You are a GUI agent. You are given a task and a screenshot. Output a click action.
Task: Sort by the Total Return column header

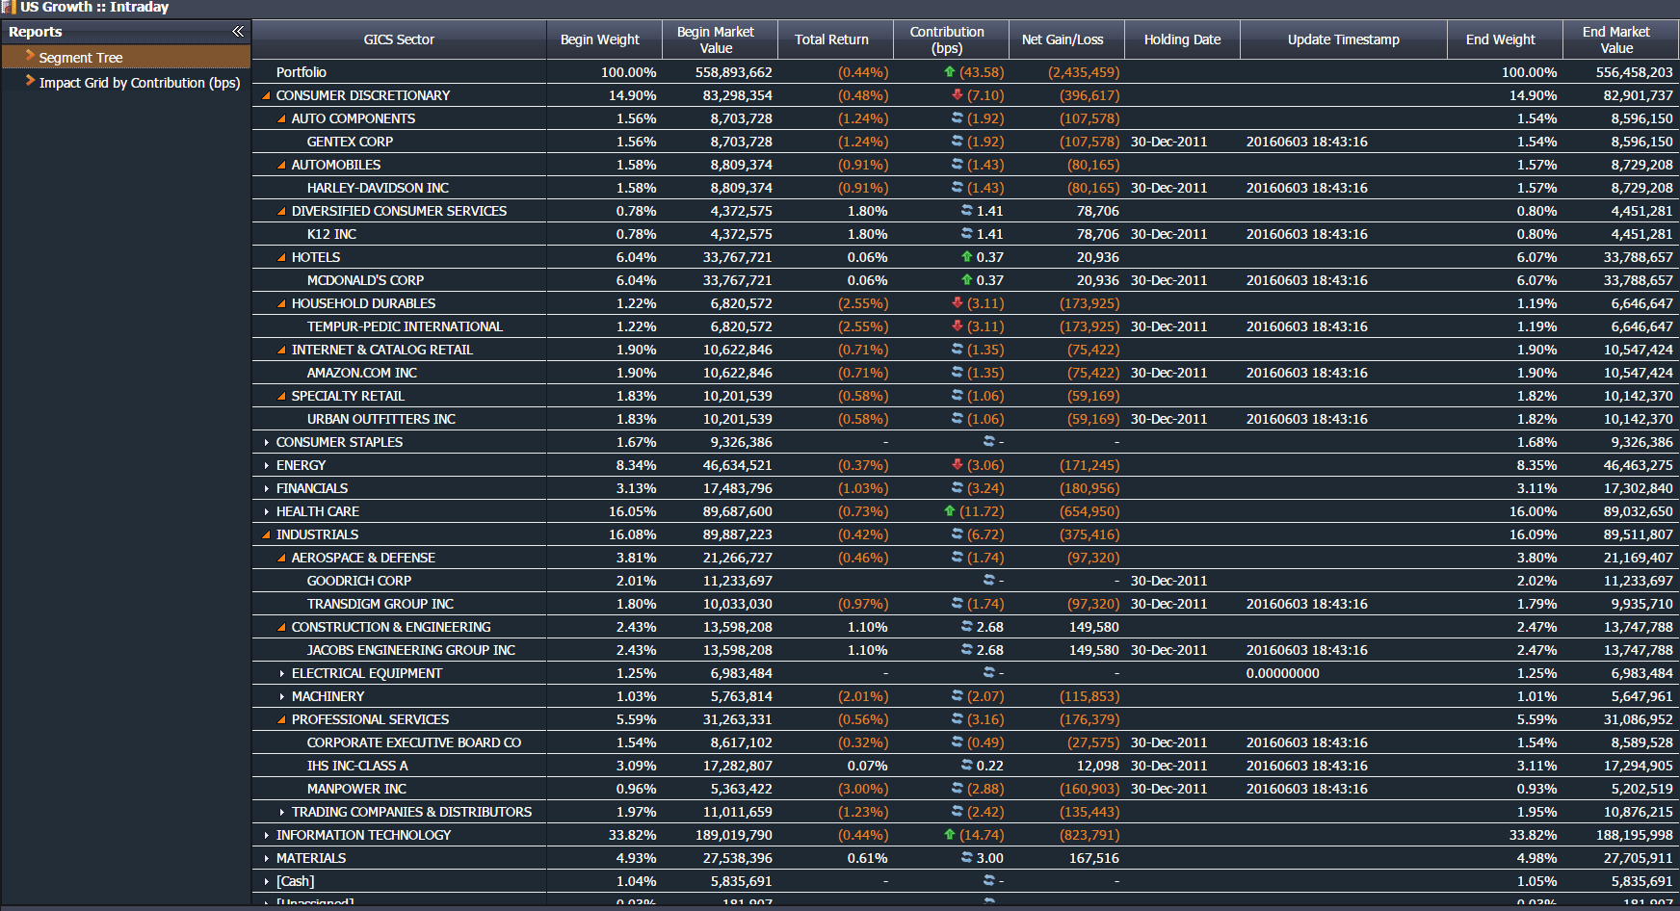(x=835, y=39)
